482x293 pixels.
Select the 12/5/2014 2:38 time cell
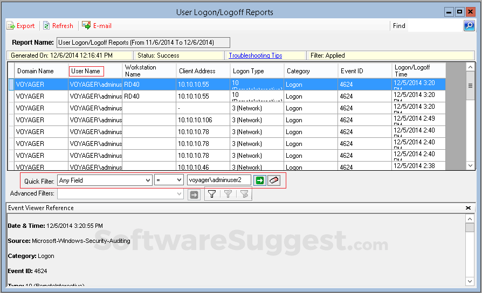click(x=419, y=166)
